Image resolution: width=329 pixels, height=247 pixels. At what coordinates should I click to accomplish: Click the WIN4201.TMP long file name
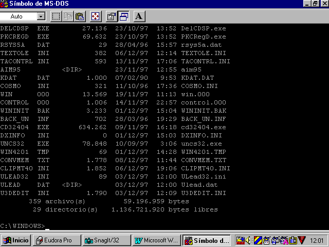[x=204, y=152]
